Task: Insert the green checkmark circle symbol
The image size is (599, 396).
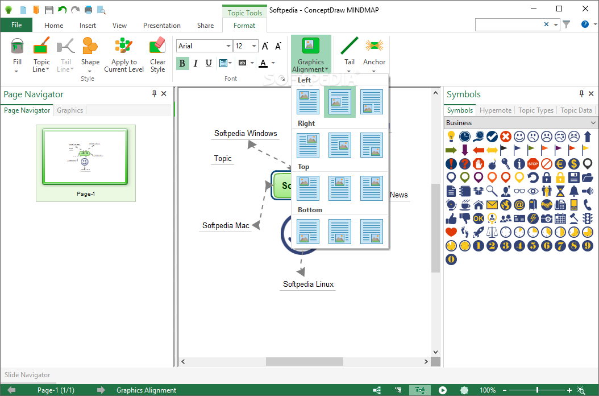Action: pos(492,136)
